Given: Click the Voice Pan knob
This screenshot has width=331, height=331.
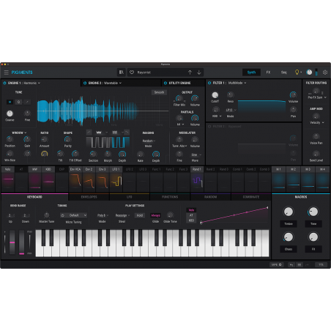Looking at the screenshot, I should click(316, 136).
